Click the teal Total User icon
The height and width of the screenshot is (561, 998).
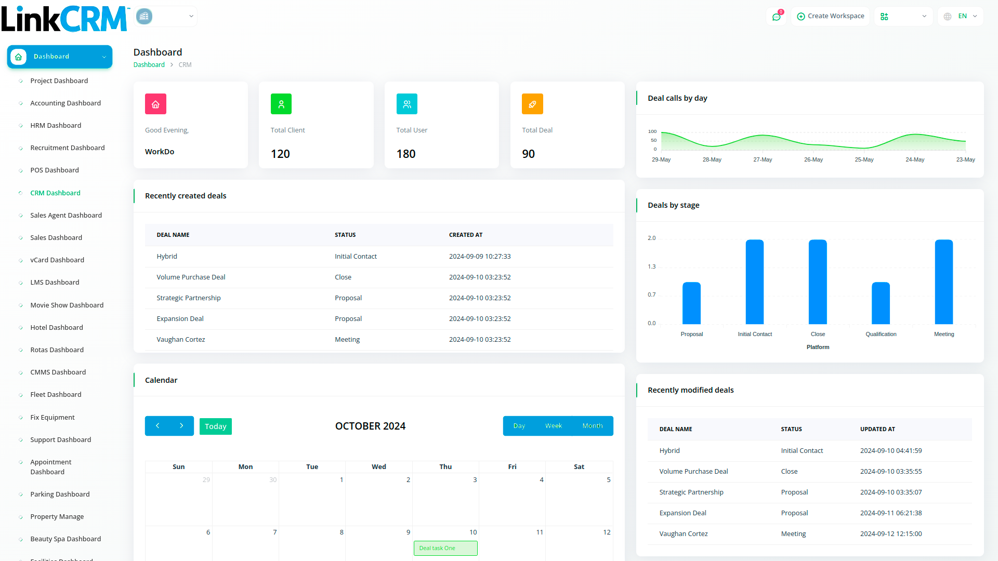click(x=406, y=104)
